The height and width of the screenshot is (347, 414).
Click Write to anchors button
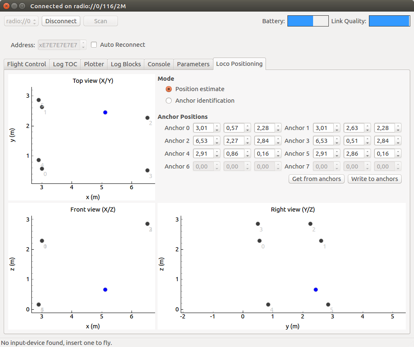pyautogui.click(x=374, y=179)
